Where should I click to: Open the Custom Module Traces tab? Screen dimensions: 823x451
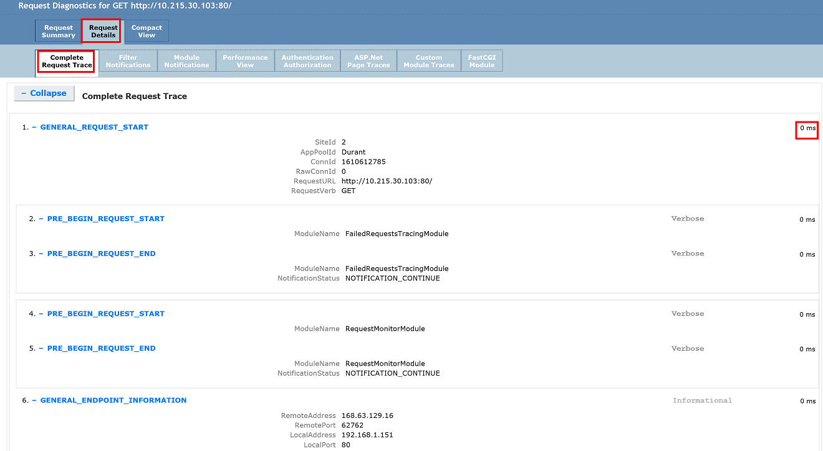pyautogui.click(x=429, y=61)
